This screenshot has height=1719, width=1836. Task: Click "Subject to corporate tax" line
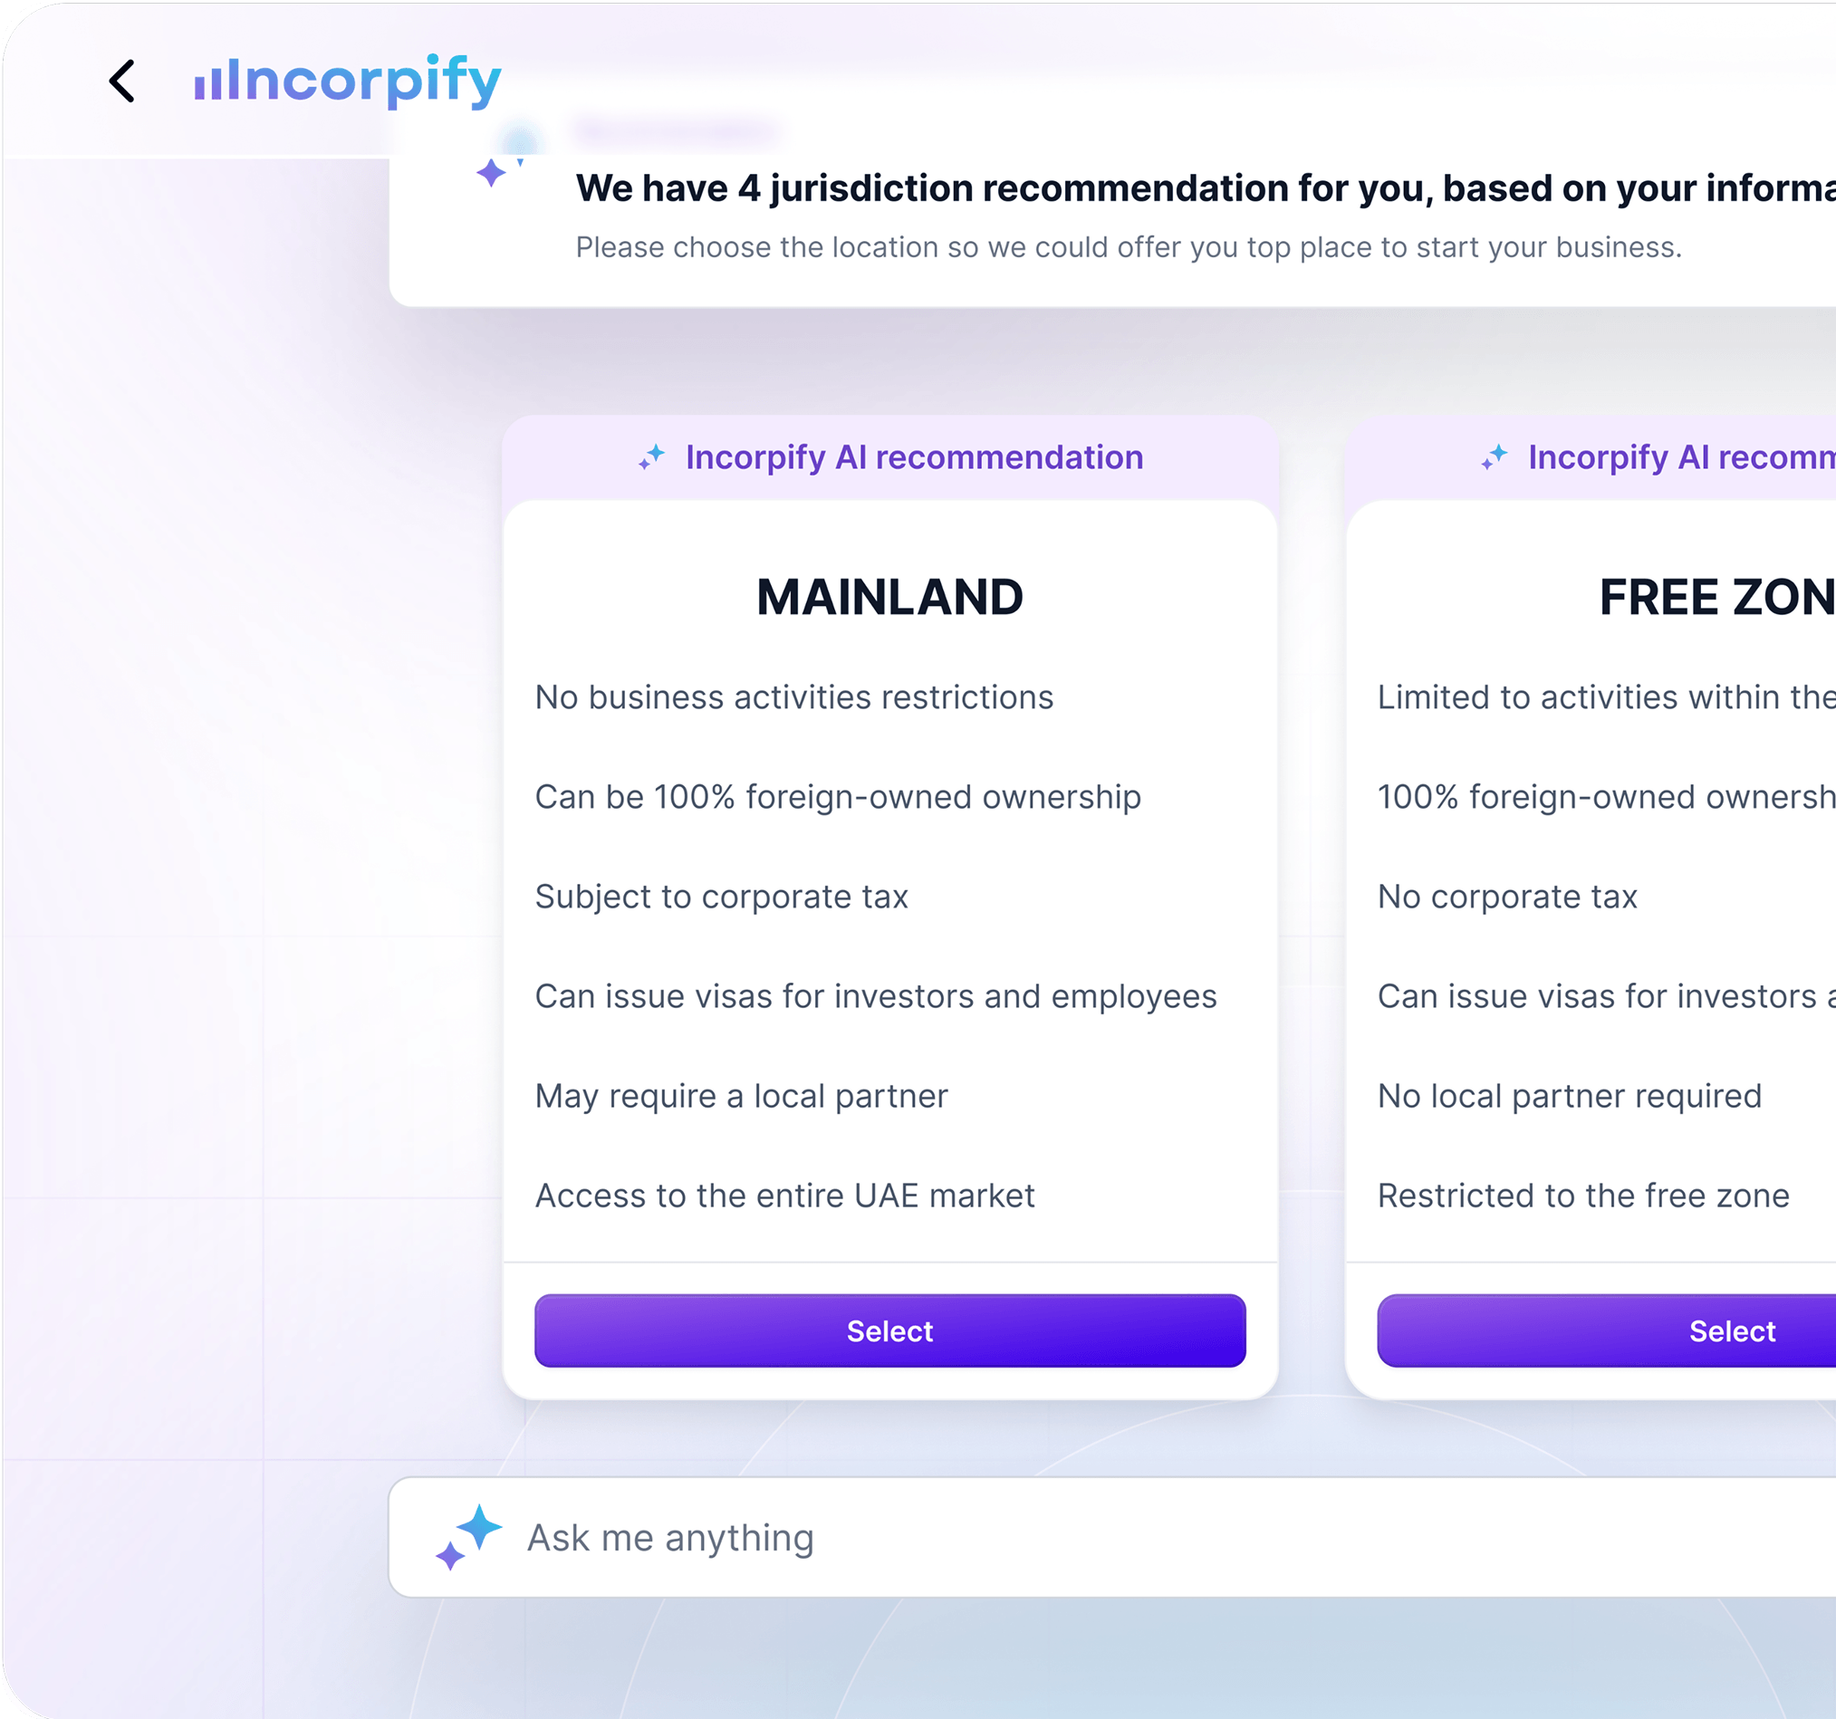tap(721, 897)
